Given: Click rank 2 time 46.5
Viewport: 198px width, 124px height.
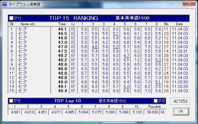Looking at the screenshot, I should [x=62, y=33].
